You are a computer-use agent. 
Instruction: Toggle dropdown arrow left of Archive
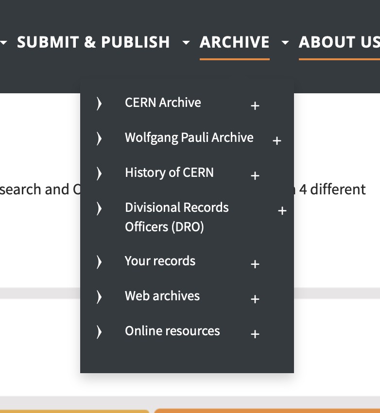(186, 43)
